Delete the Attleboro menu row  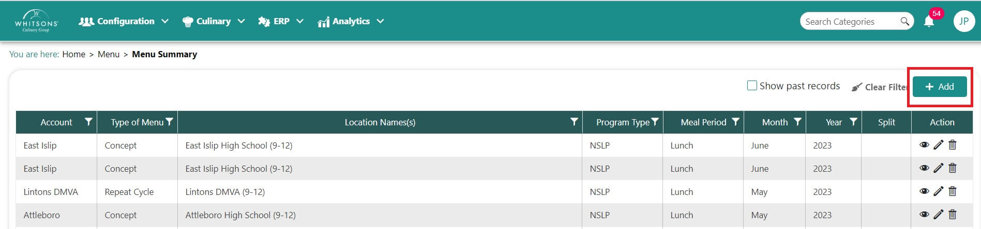953,215
